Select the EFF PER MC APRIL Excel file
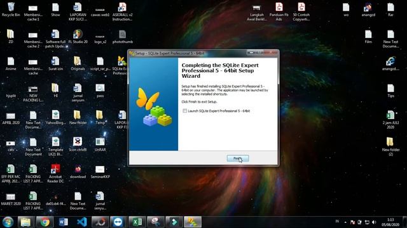The width and height of the screenshot is (407, 228). [11, 174]
